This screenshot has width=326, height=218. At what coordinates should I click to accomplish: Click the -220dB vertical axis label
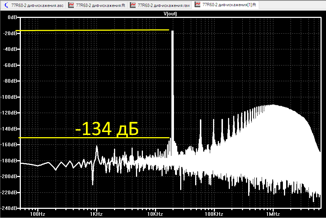(9, 192)
